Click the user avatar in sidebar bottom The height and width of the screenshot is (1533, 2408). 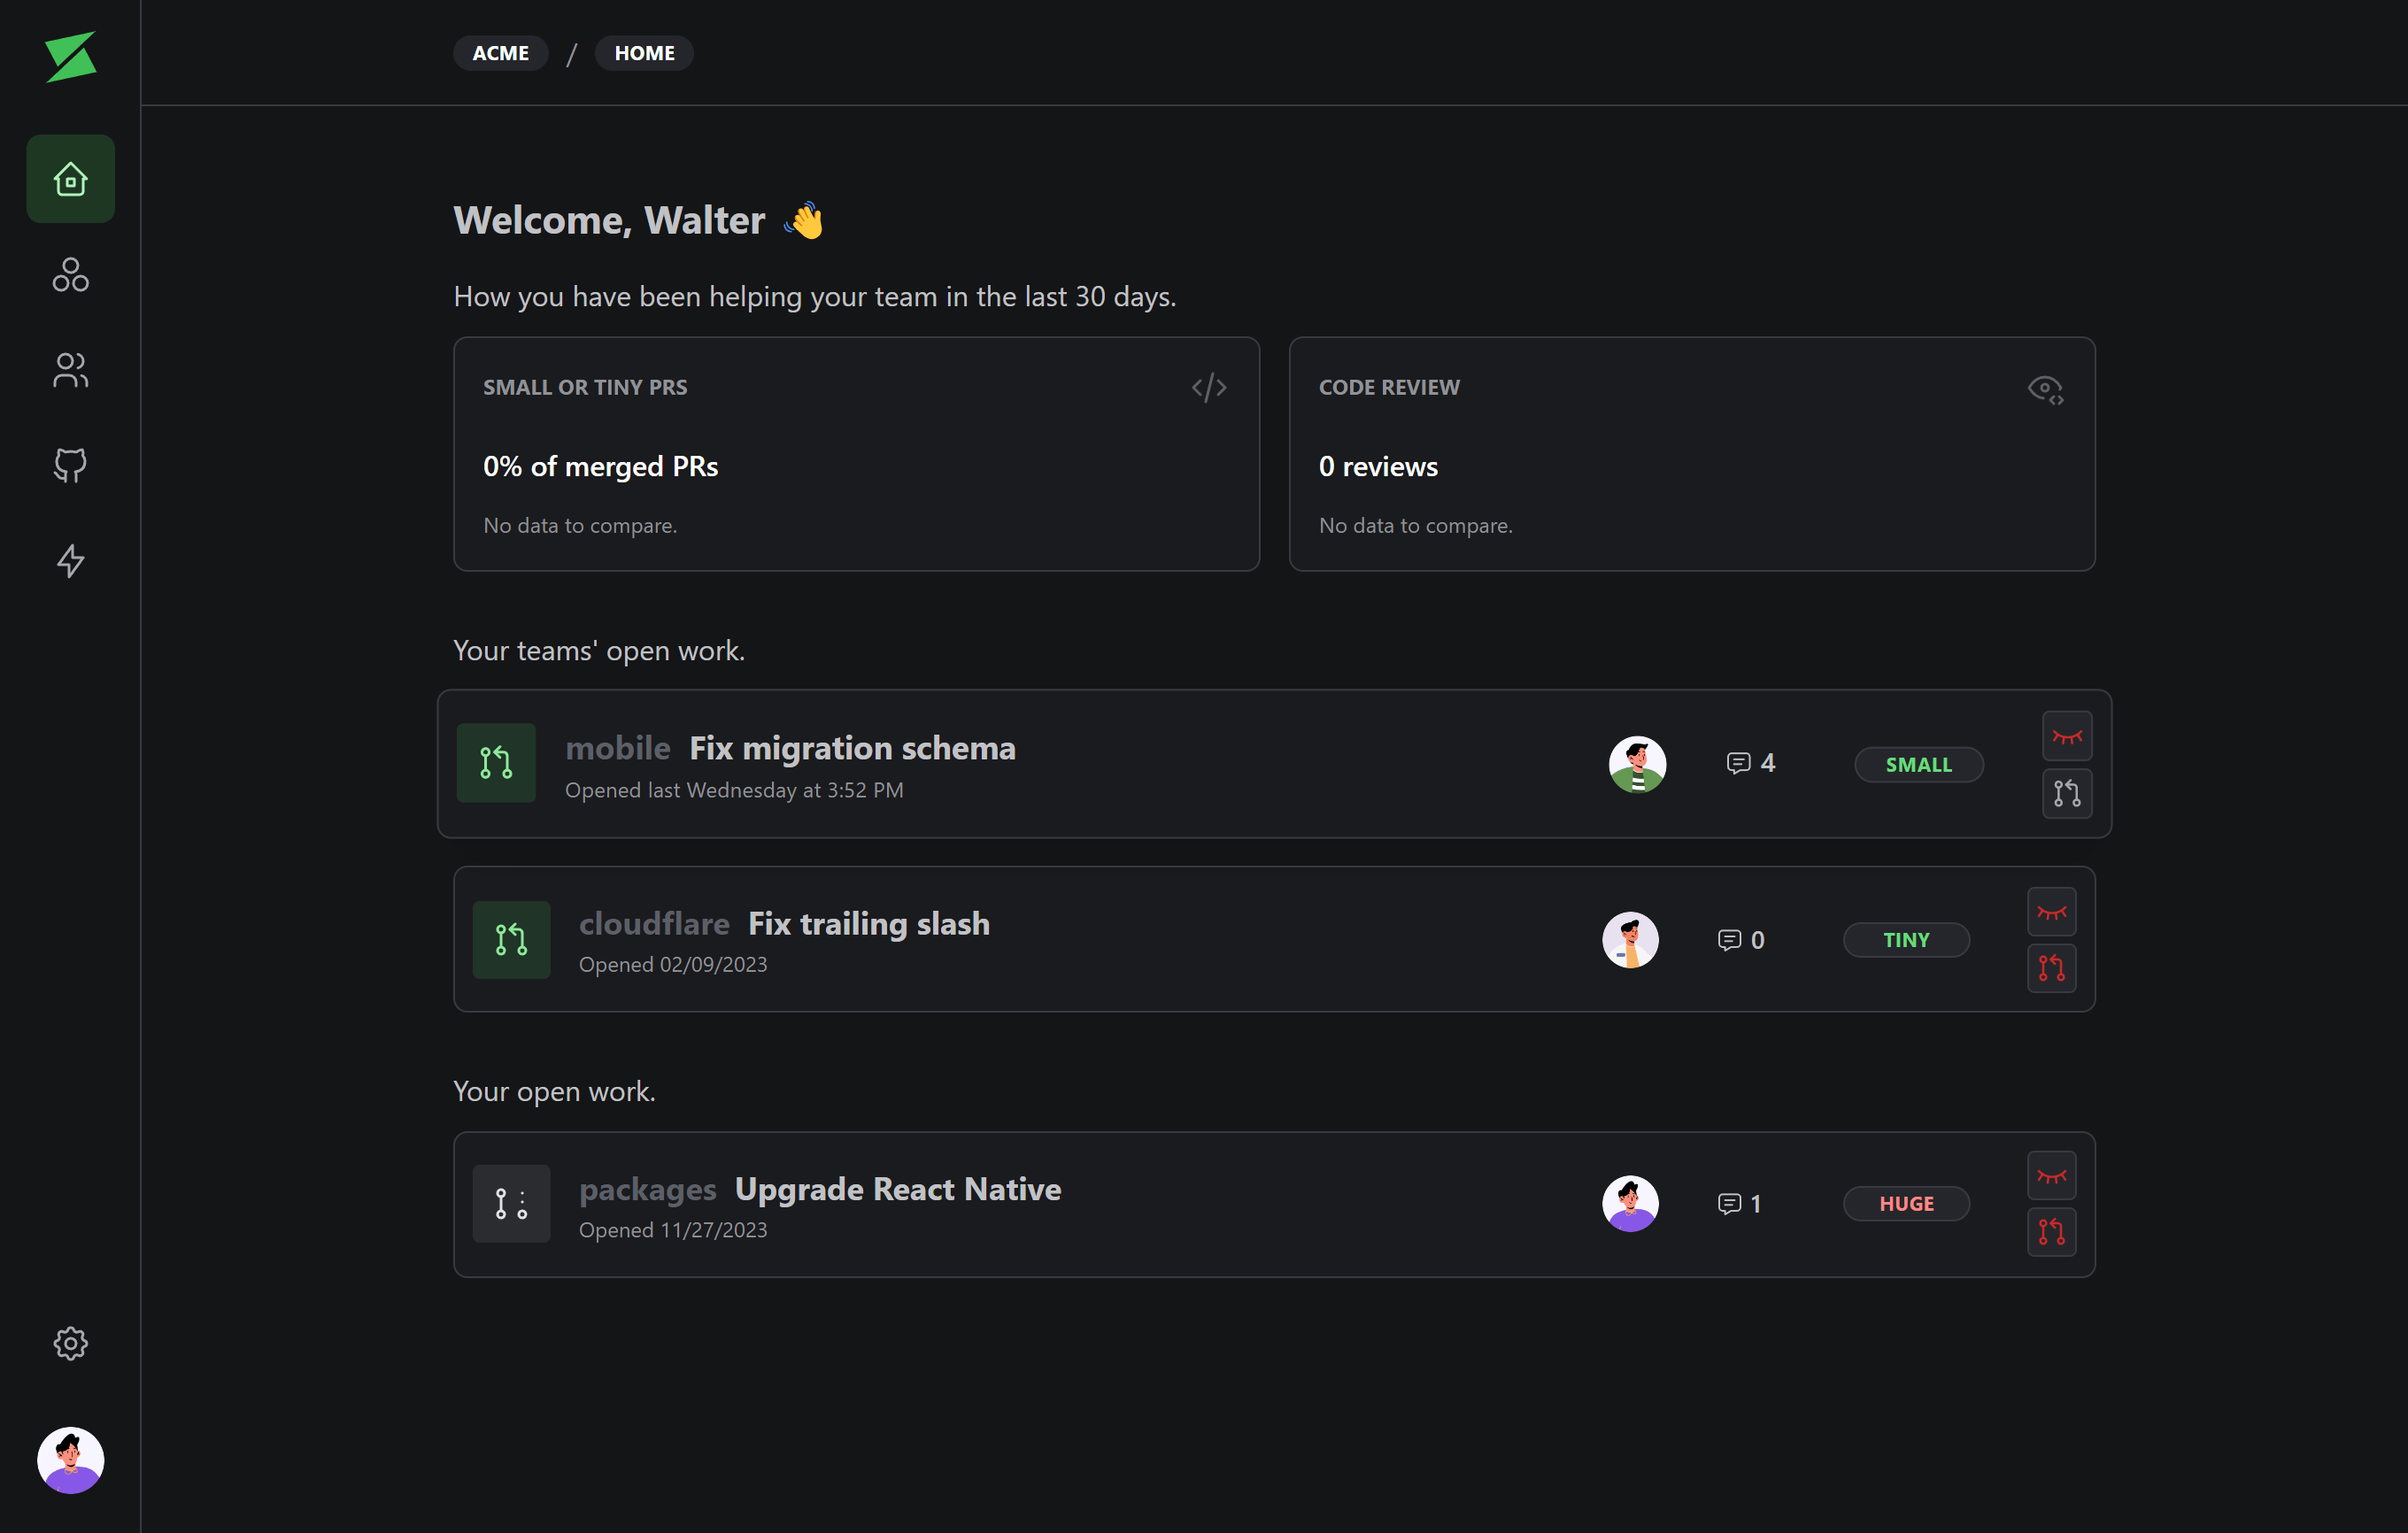click(x=70, y=1459)
